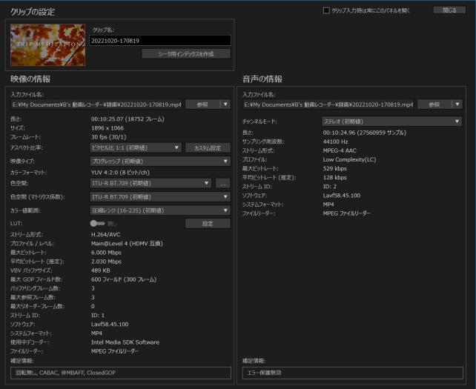
Task: Select the audio input file path field
Action: point(328,104)
